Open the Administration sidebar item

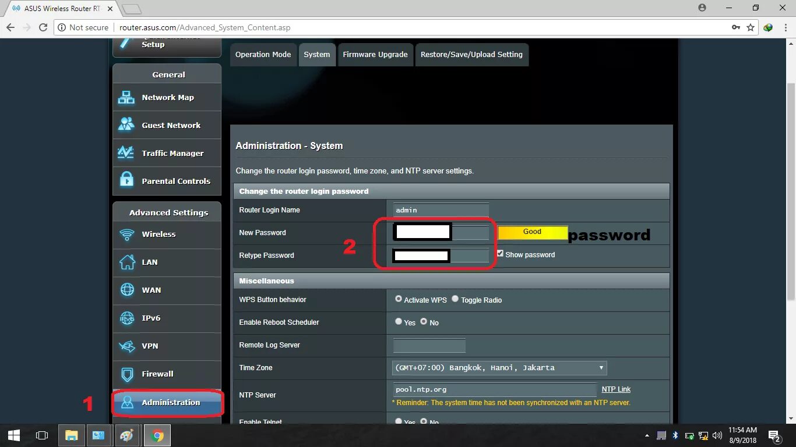pos(167,402)
